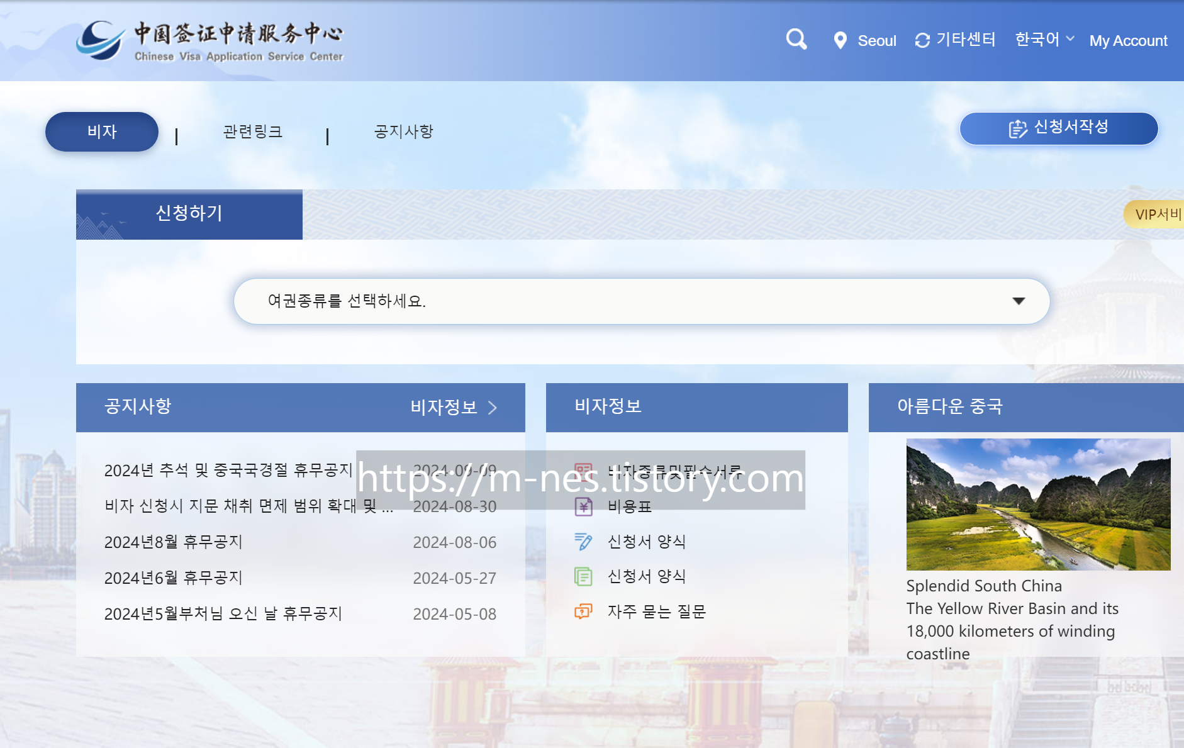1184x748 pixels.
Task: Click the 공지사항 panel header title
Action: (138, 407)
